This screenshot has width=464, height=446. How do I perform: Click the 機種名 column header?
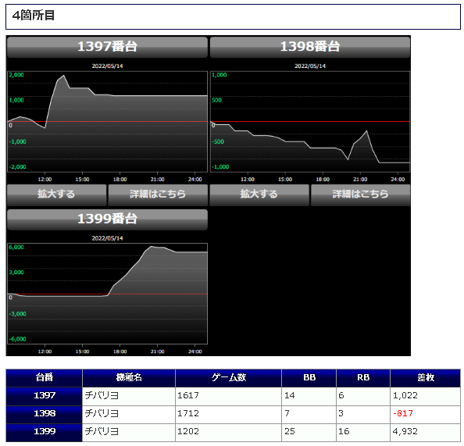tap(129, 378)
